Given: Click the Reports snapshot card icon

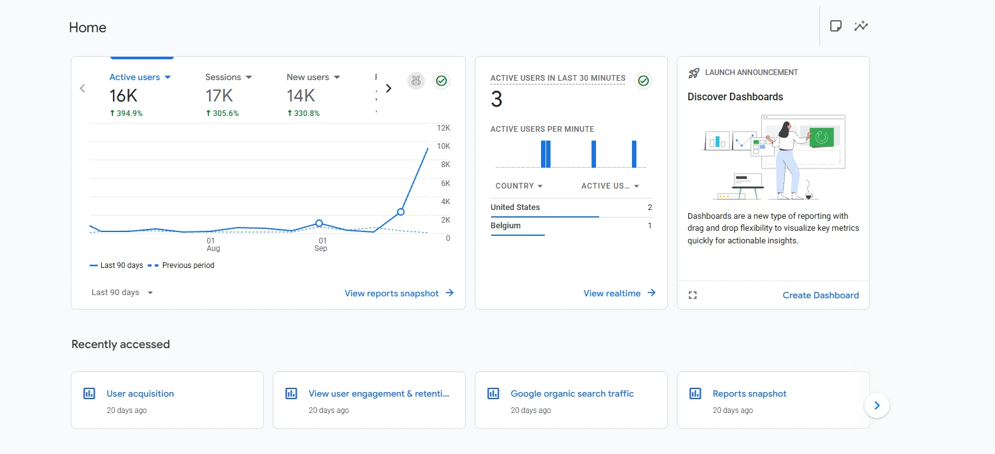Looking at the screenshot, I should (x=695, y=393).
